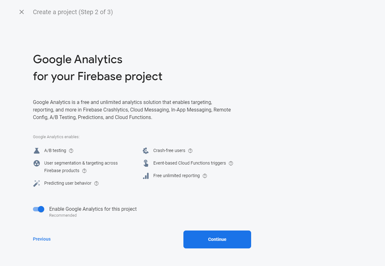The height and width of the screenshot is (266, 385).
Task: Show help for Predicting user behavior
Action: [x=97, y=183]
